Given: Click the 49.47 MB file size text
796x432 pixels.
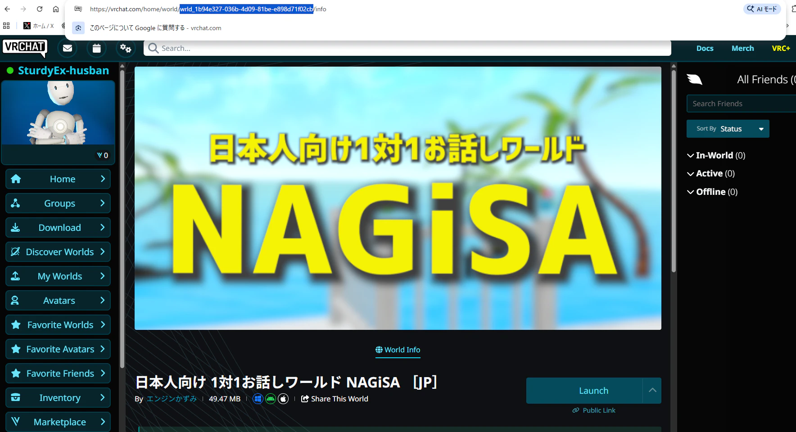Looking at the screenshot, I should pyautogui.click(x=225, y=399).
